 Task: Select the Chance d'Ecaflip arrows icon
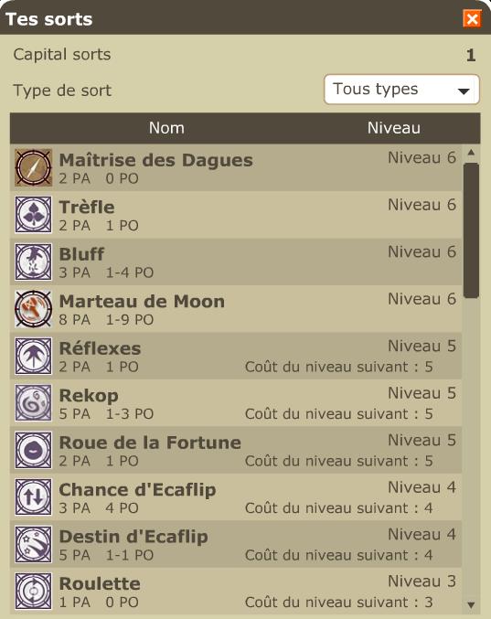33,497
